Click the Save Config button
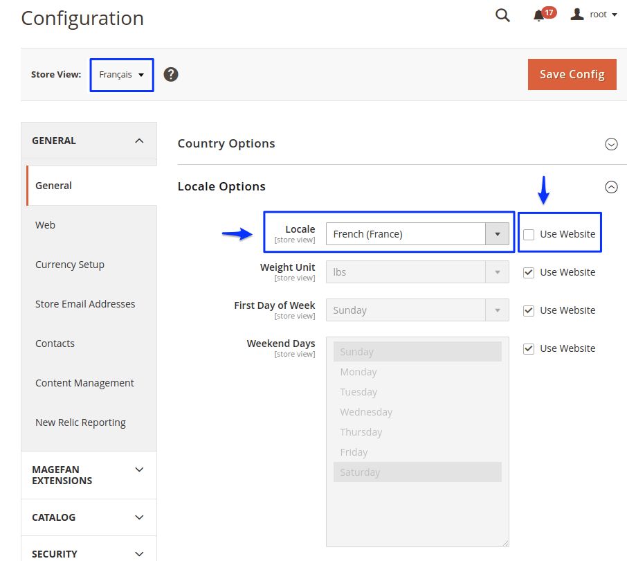The width and height of the screenshot is (627, 561). (572, 73)
